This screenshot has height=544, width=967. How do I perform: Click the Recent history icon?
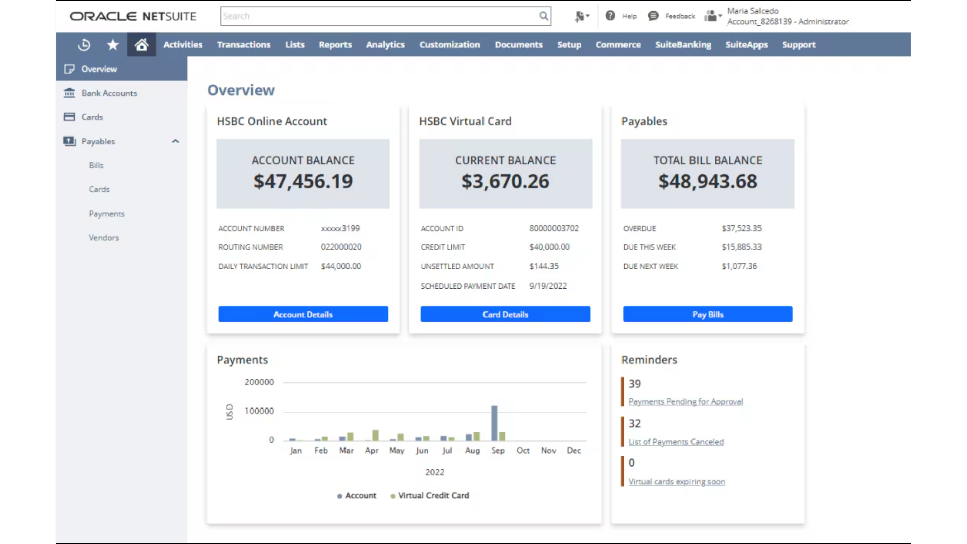[x=84, y=44]
